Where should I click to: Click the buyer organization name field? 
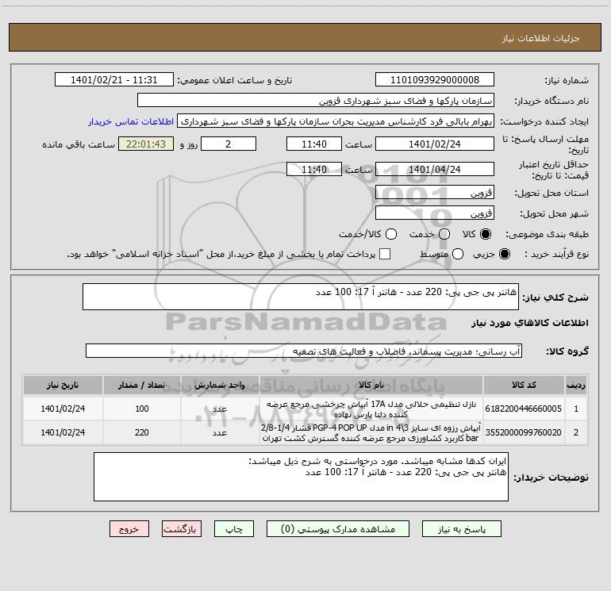coord(316,100)
